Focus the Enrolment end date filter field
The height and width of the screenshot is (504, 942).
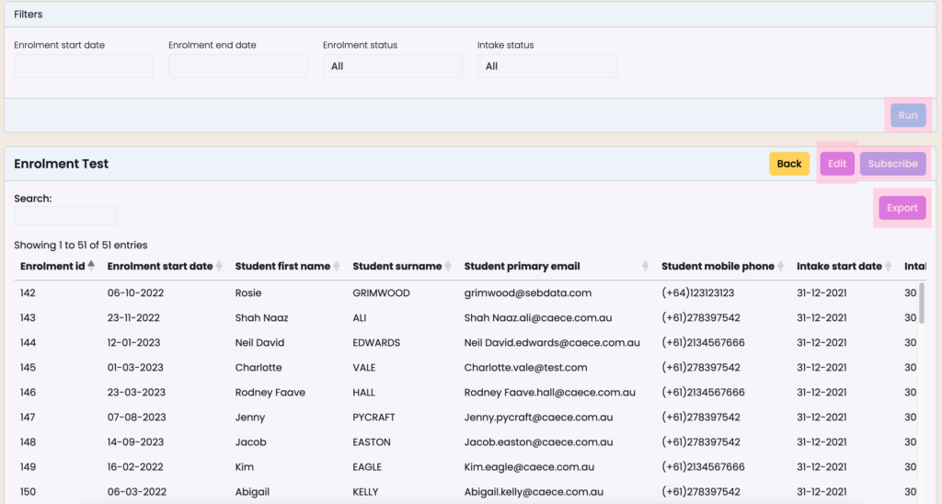[238, 66]
